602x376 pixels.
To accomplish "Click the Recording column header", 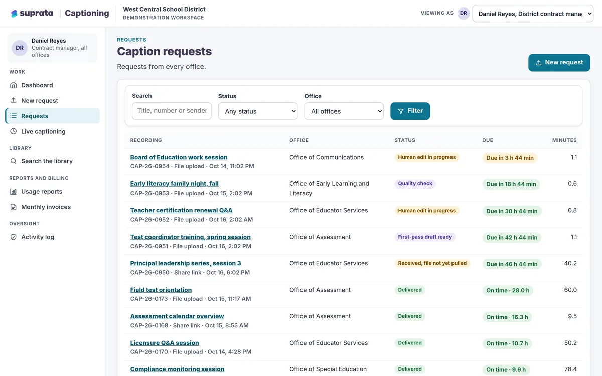I will [146, 140].
